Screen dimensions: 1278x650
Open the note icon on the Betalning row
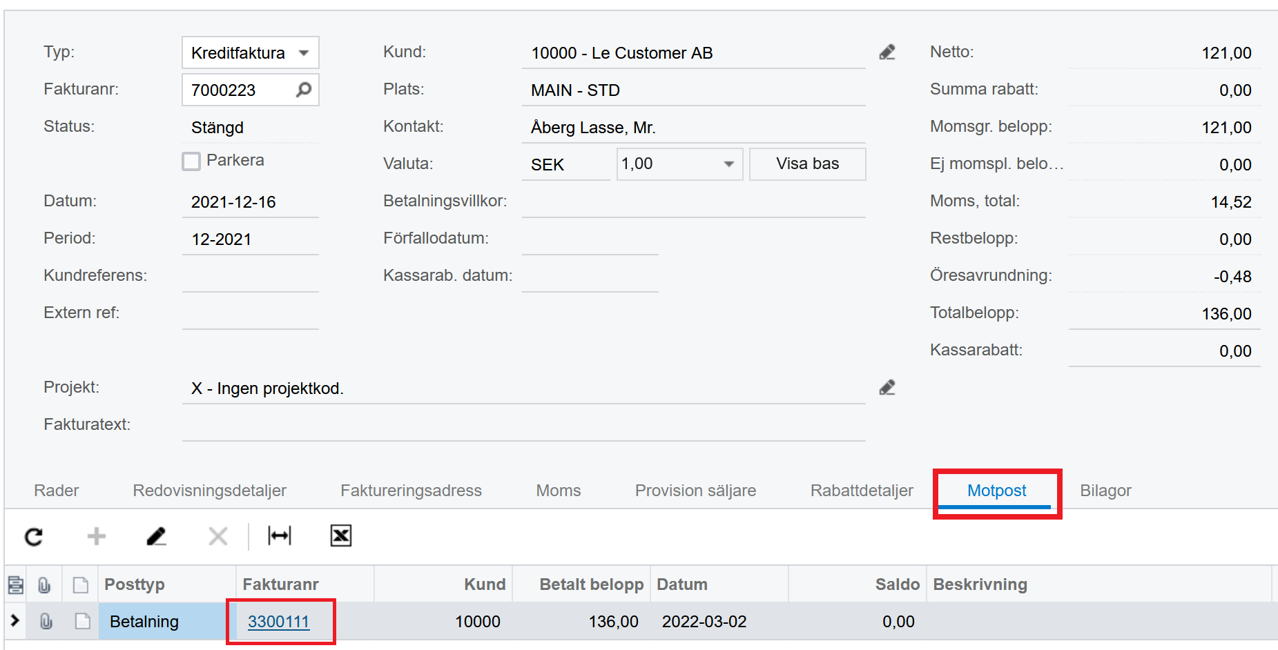pyautogui.click(x=81, y=621)
